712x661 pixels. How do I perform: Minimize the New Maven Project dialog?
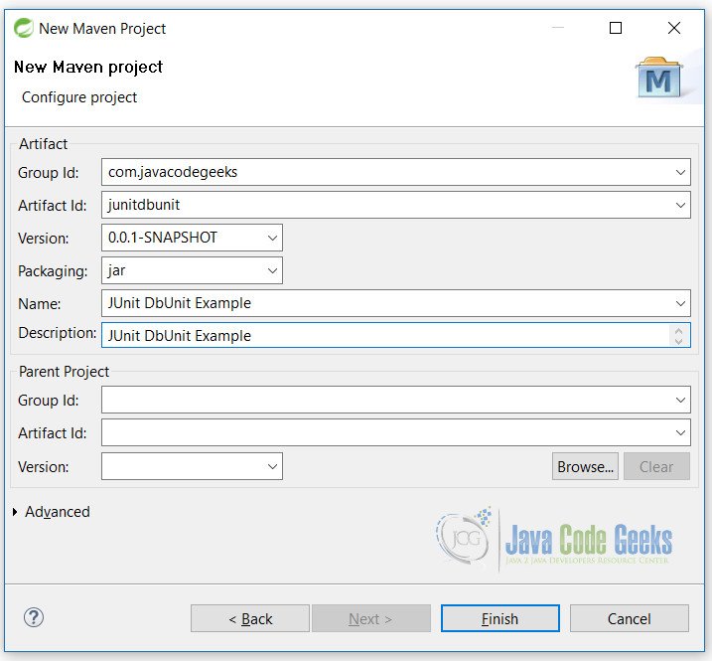[558, 28]
